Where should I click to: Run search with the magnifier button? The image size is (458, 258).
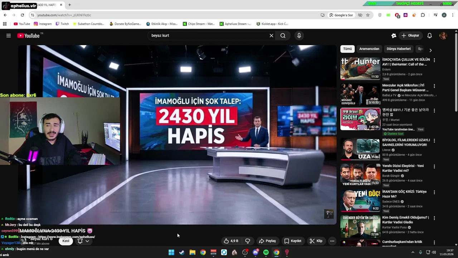coord(283,35)
